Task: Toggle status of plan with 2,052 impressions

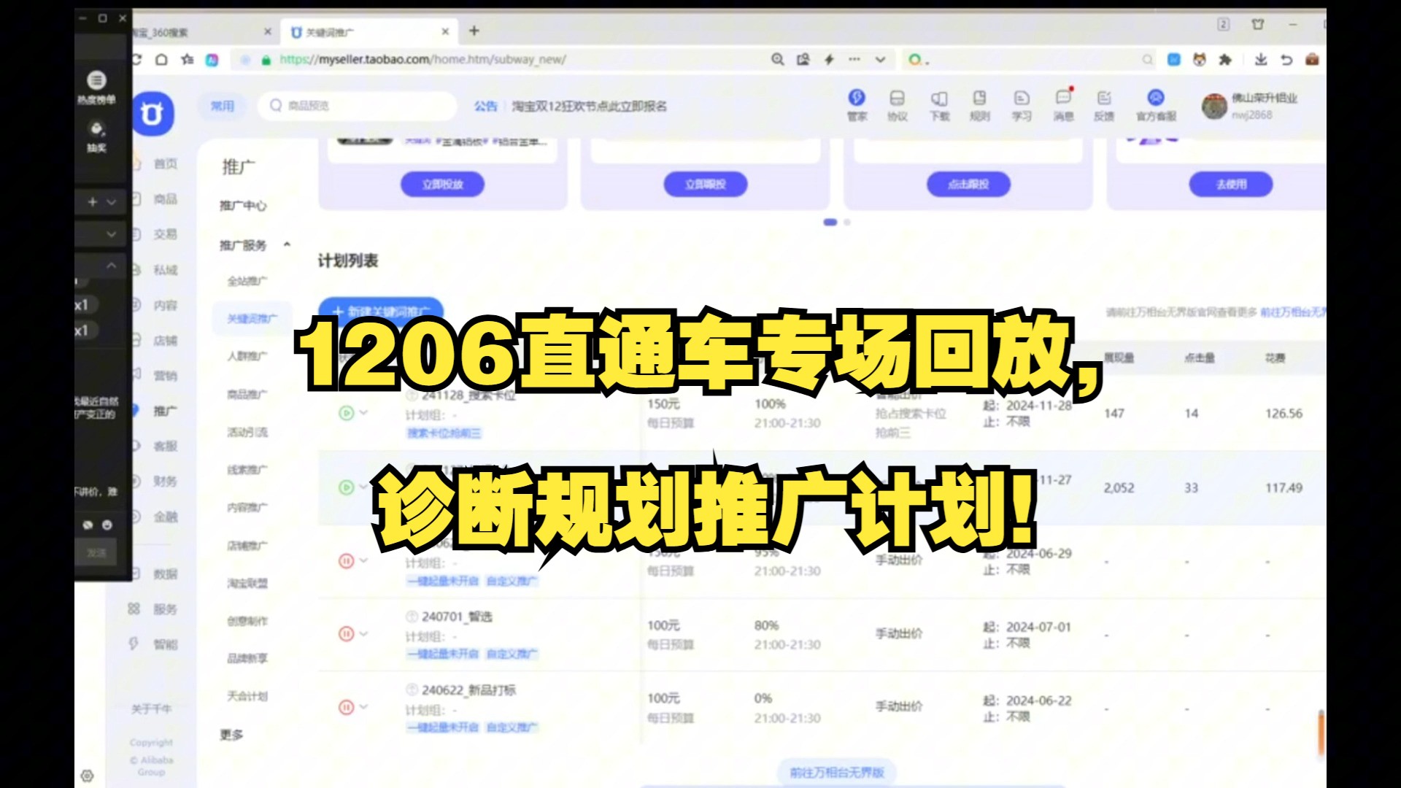Action: pyautogui.click(x=347, y=487)
